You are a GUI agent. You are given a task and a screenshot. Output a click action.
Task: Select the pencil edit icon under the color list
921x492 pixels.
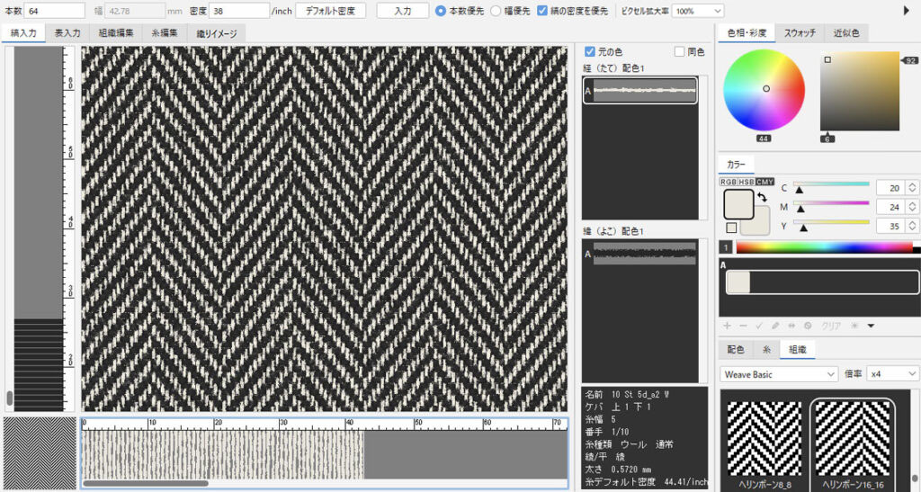click(x=775, y=326)
